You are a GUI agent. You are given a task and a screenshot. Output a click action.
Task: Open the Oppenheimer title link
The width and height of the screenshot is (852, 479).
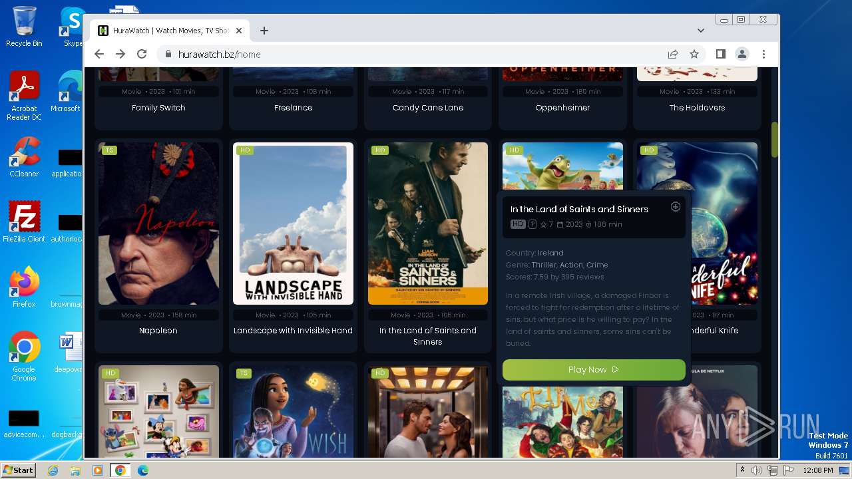(x=562, y=108)
